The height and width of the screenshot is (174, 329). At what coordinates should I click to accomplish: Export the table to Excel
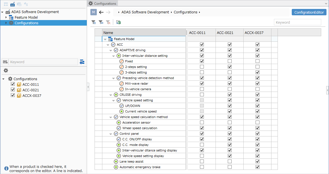[118, 22]
